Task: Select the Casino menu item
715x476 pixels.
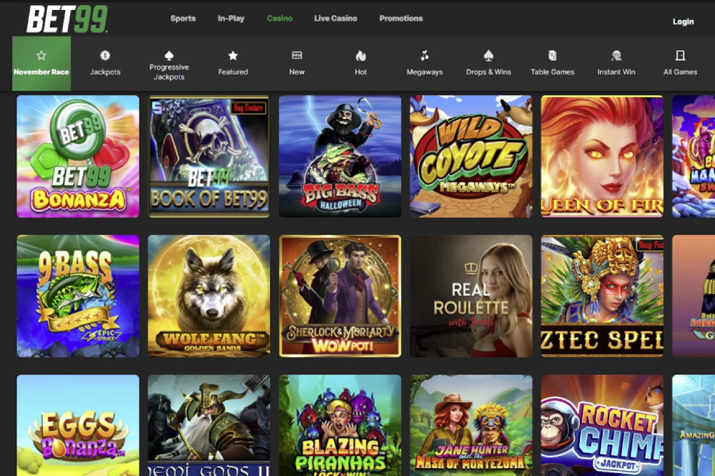Action: (x=280, y=19)
